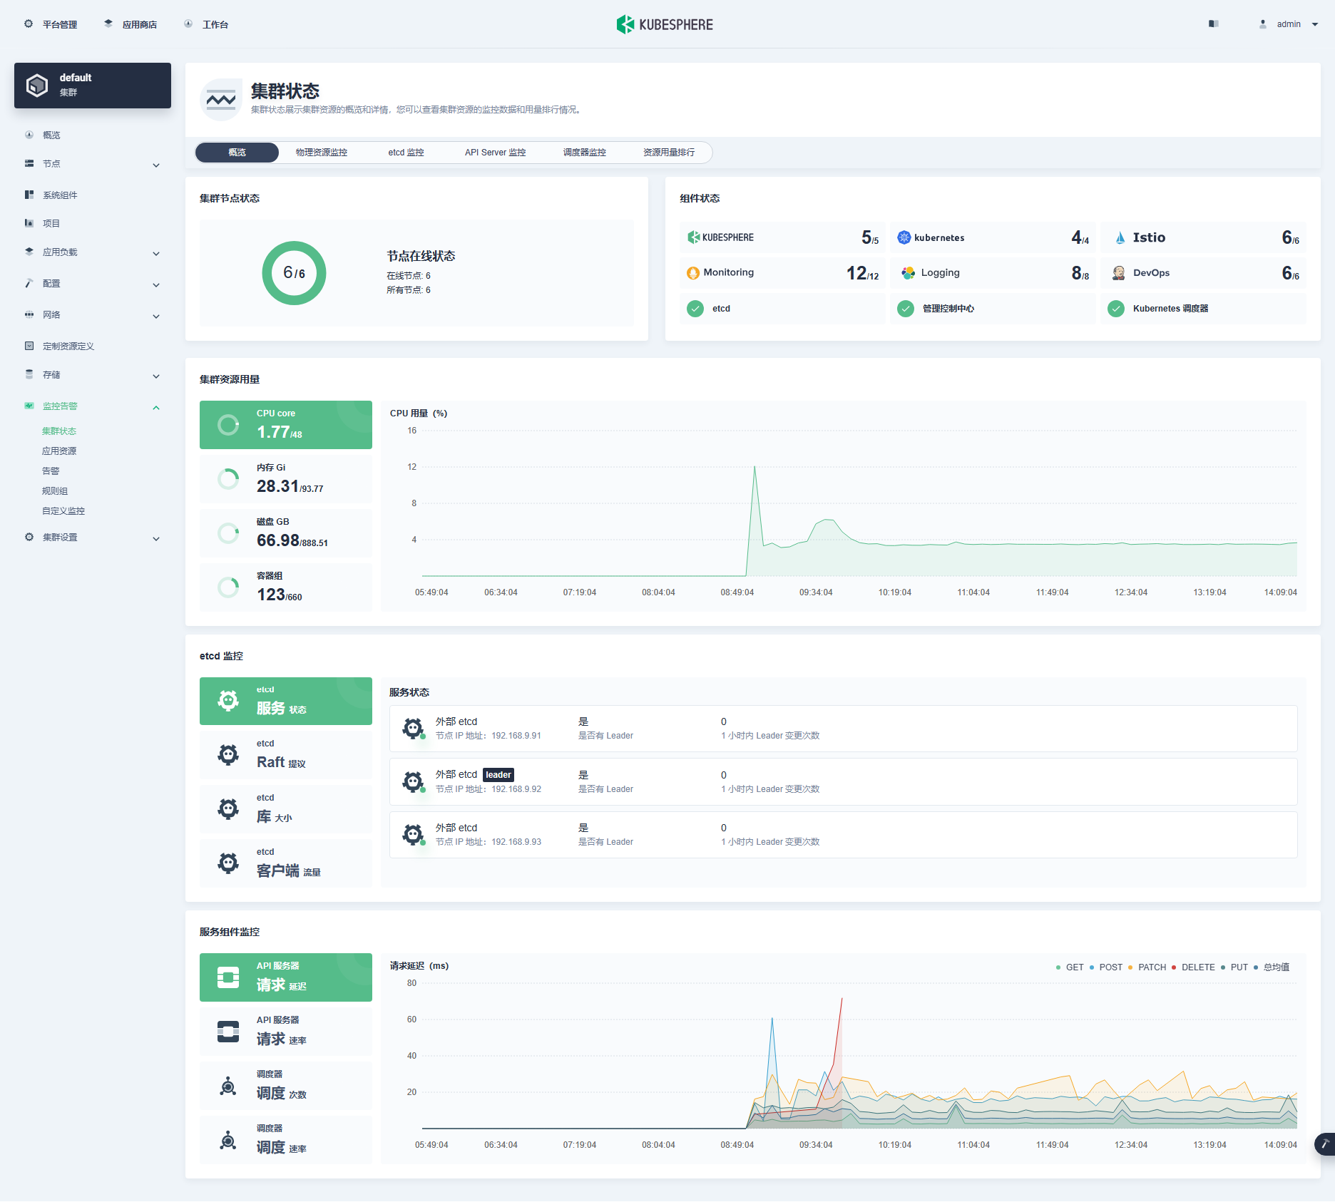Click the documentation icon left of admin

[x=1214, y=24]
